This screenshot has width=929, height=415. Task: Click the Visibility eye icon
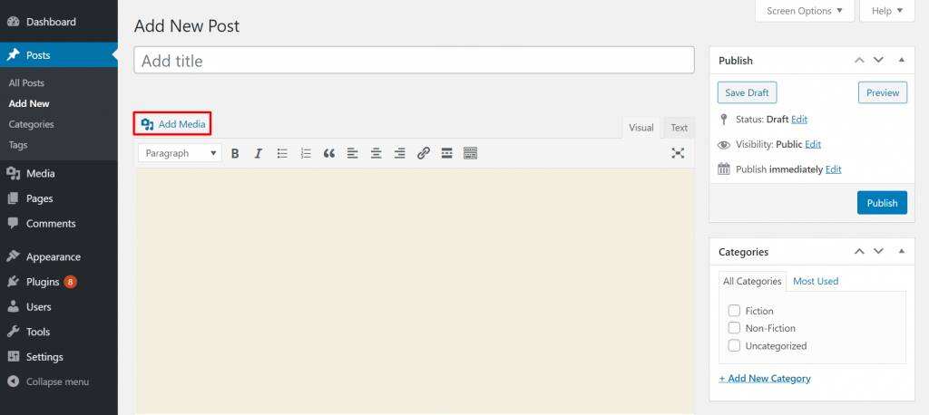[x=723, y=144]
